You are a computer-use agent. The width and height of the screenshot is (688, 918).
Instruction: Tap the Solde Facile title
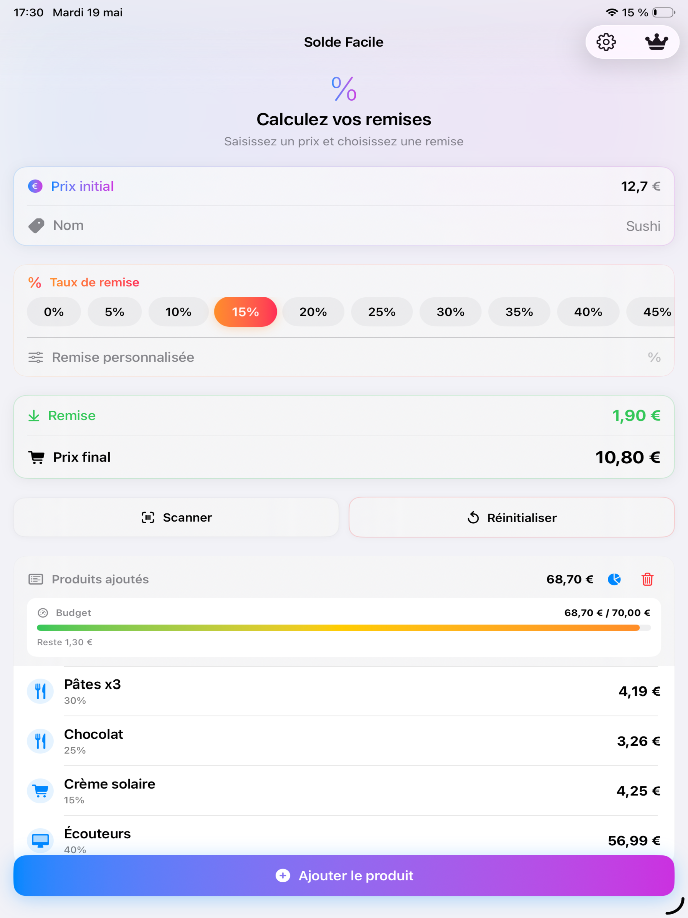click(x=344, y=42)
